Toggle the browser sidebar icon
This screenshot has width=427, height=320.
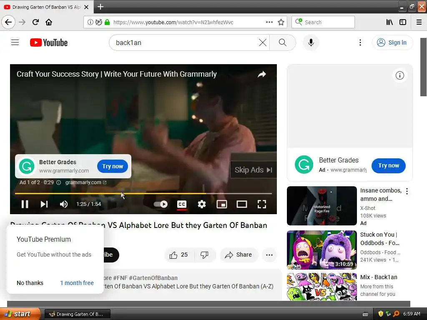click(403, 22)
